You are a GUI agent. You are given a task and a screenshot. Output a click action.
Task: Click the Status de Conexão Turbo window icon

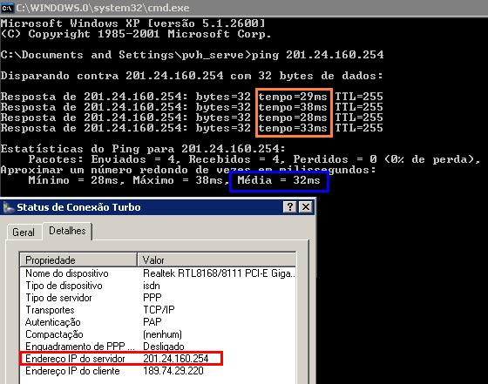coord(8,207)
